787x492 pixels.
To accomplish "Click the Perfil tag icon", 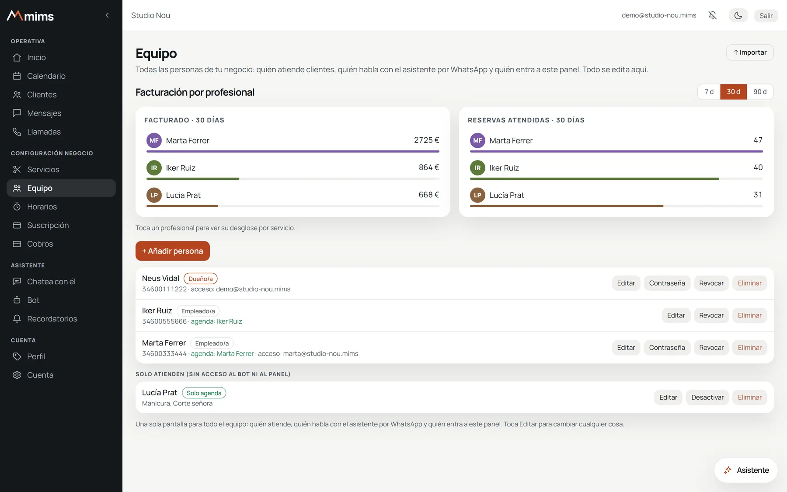I will (17, 356).
